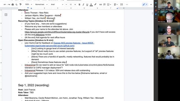Insert a link with the link icon

(x=100, y=4)
